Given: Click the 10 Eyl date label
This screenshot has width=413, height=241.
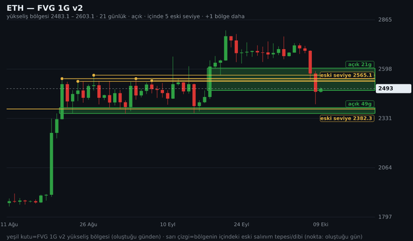Looking at the screenshot, I should pyautogui.click(x=168, y=225).
